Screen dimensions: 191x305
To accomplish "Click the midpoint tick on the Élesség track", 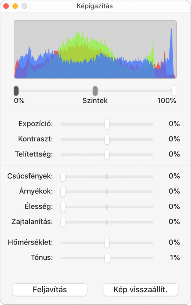I will [107, 207].
